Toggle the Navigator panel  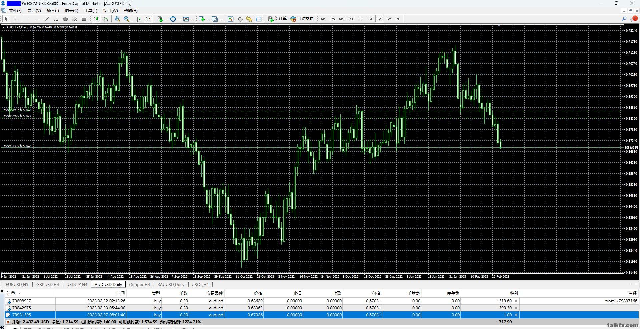pyautogui.click(x=249, y=19)
